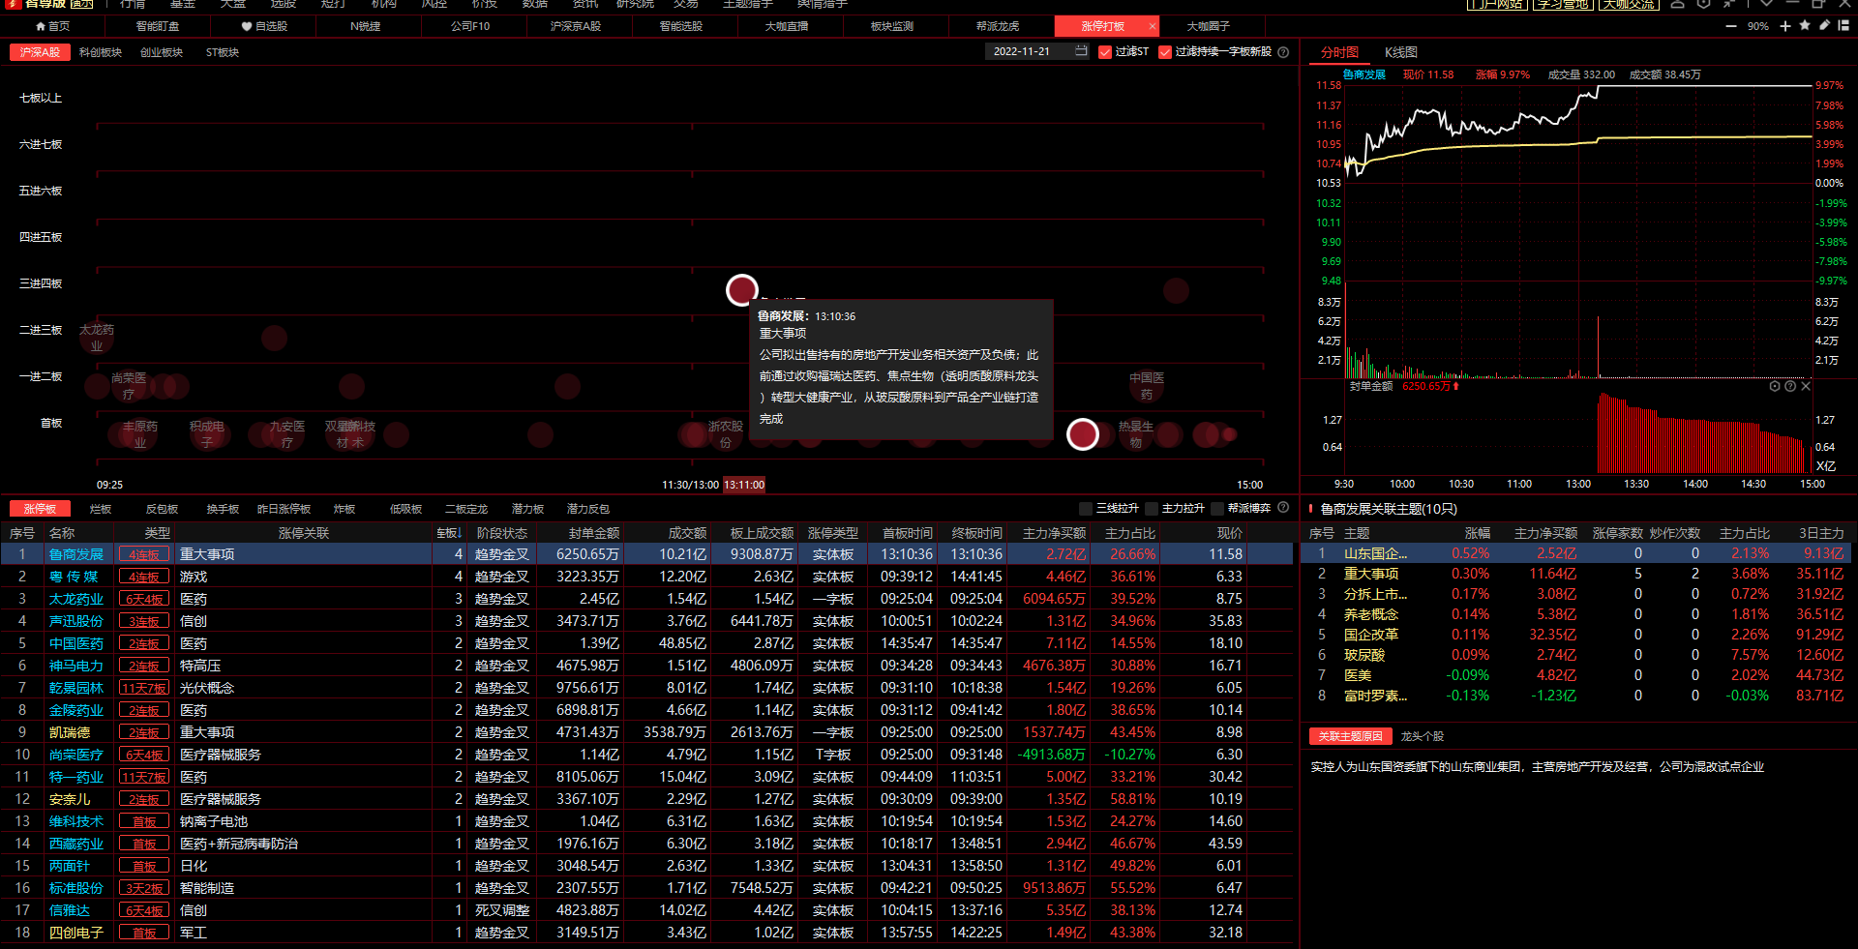
Task: Open the 智能盯盘 tab
Action: click(158, 26)
